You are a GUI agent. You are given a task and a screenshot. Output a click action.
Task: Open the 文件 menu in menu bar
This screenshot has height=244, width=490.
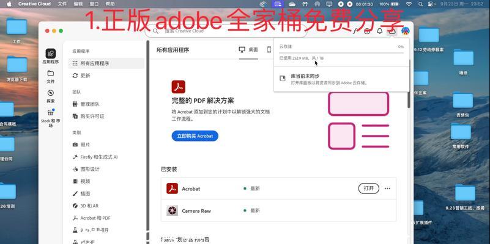click(62, 4)
